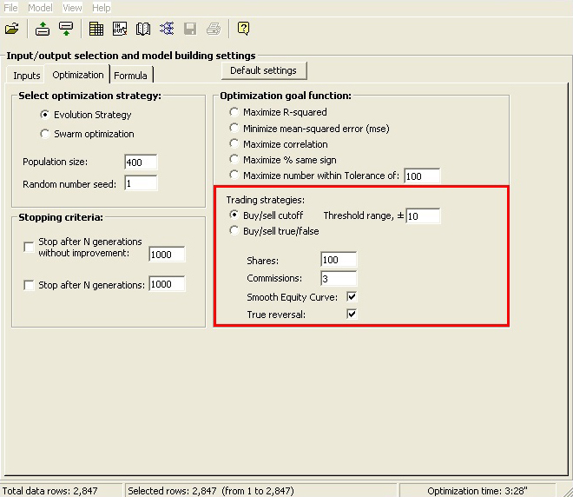Click the open file folder icon
The height and width of the screenshot is (497, 573).
click(11, 29)
